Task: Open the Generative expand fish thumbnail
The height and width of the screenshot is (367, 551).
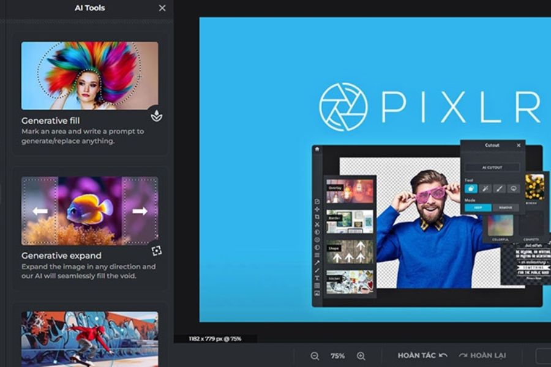Action: (x=89, y=210)
